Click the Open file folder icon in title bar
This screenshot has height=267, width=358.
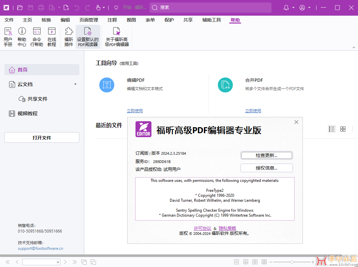click(20, 8)
